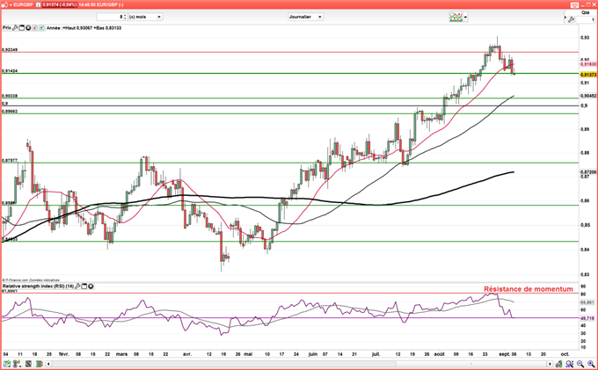Remove the RSI panel with its X icon

pos(91,287)
